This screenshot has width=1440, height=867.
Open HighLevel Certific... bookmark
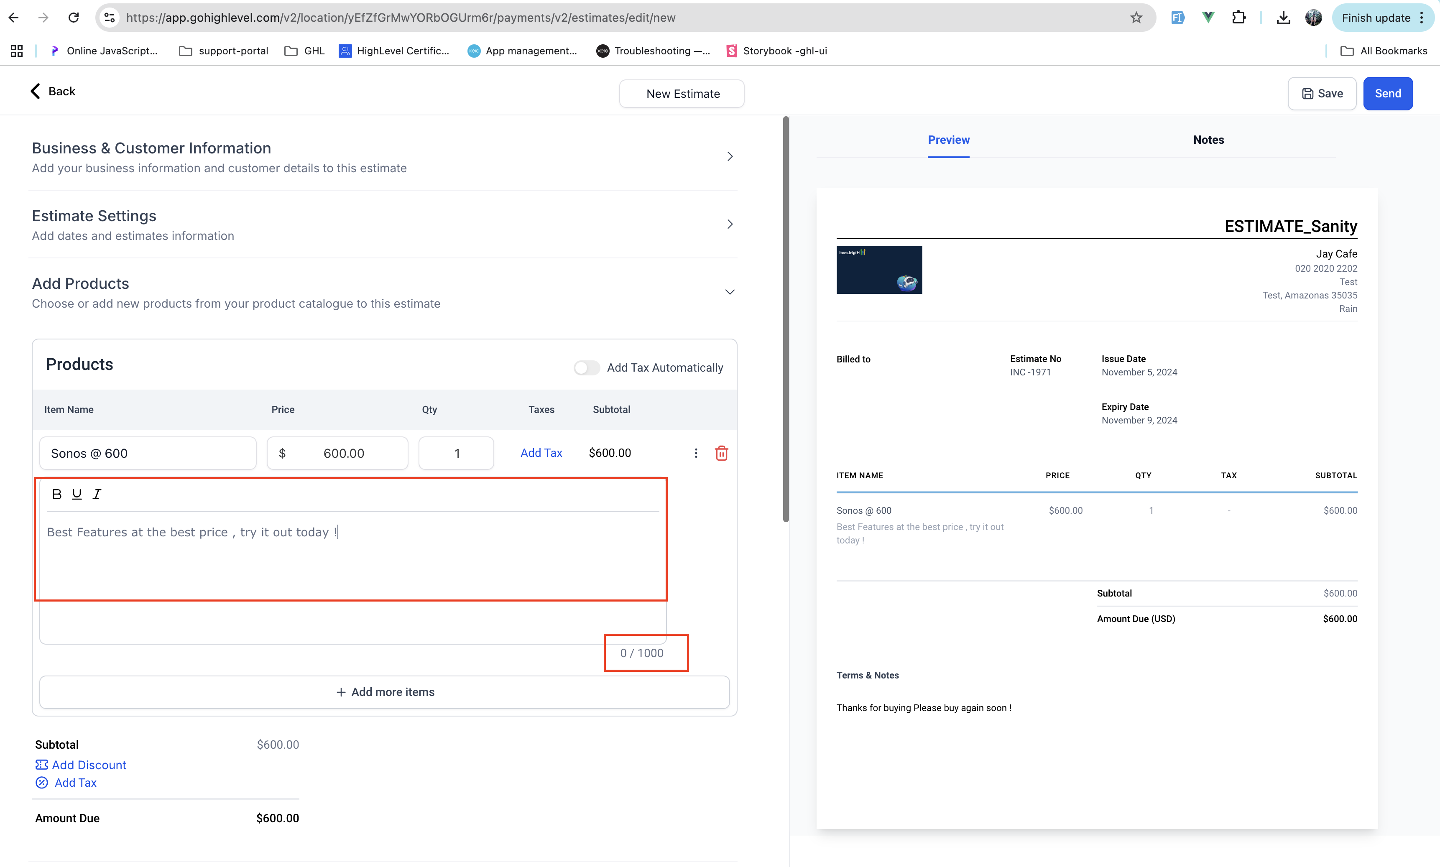click(x=394, y=51)
